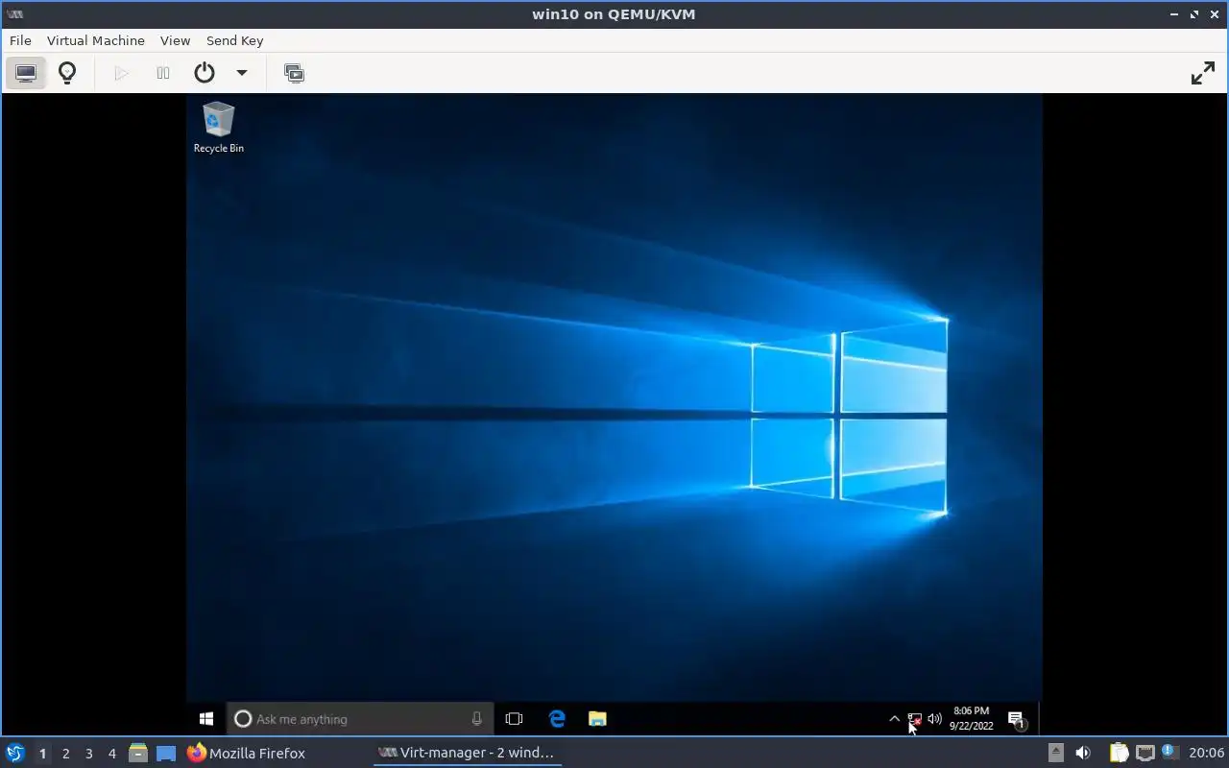Open the Windows Start menu

205,719
